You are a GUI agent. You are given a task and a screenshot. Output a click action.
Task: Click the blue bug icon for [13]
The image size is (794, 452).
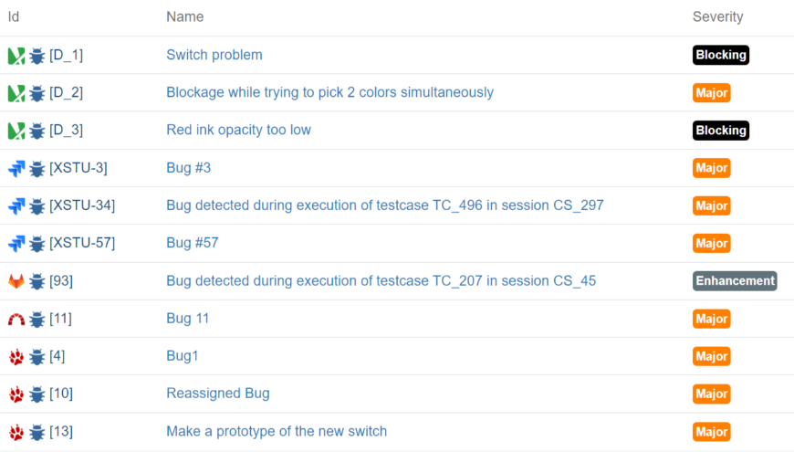(37, 432)
